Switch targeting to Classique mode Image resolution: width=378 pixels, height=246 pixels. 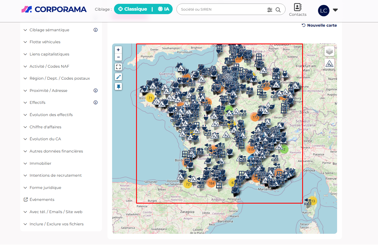133,9
